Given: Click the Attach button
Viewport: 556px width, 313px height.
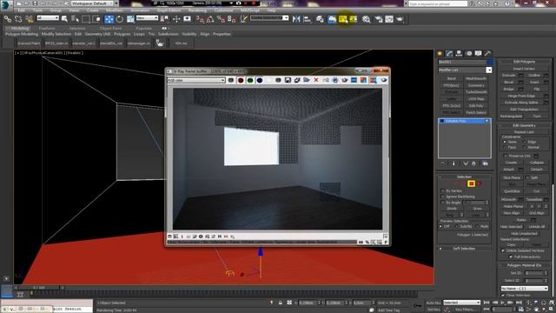Looking at the screenshot, I should (x=509, y=170).
